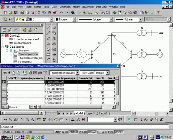
Task: Click the Пуск start button
Action: click(6, 137)
